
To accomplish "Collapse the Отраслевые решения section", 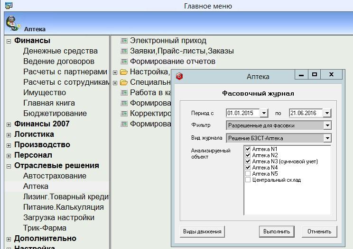I will coord(9,166).
